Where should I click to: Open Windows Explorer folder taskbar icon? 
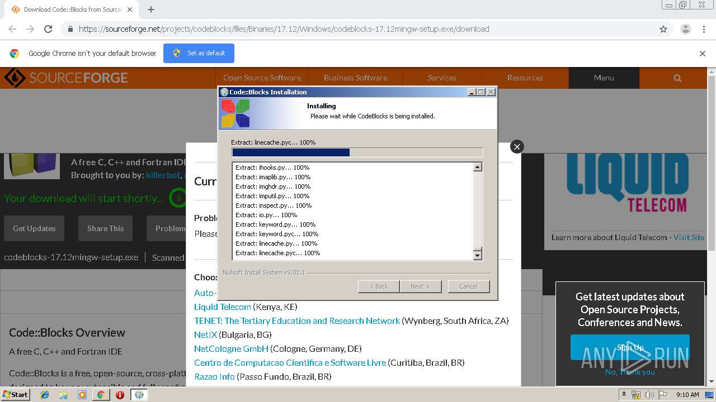click(x=63, y=395)
